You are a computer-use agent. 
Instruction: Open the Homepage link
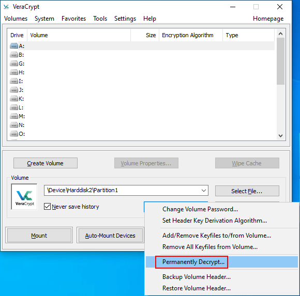click(x=268, y=19)
